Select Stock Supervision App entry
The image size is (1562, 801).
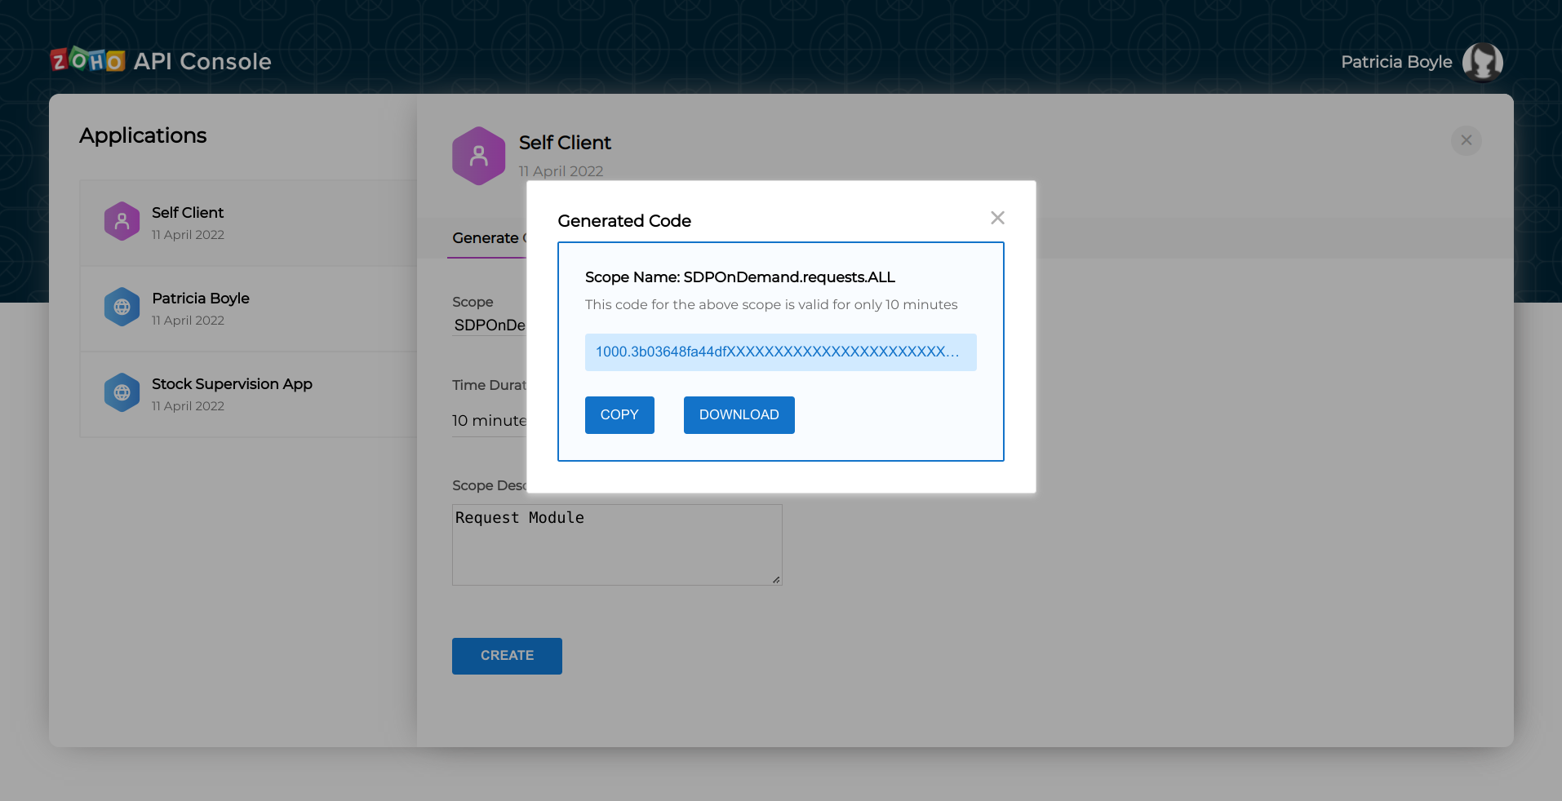tap(249, 395)
